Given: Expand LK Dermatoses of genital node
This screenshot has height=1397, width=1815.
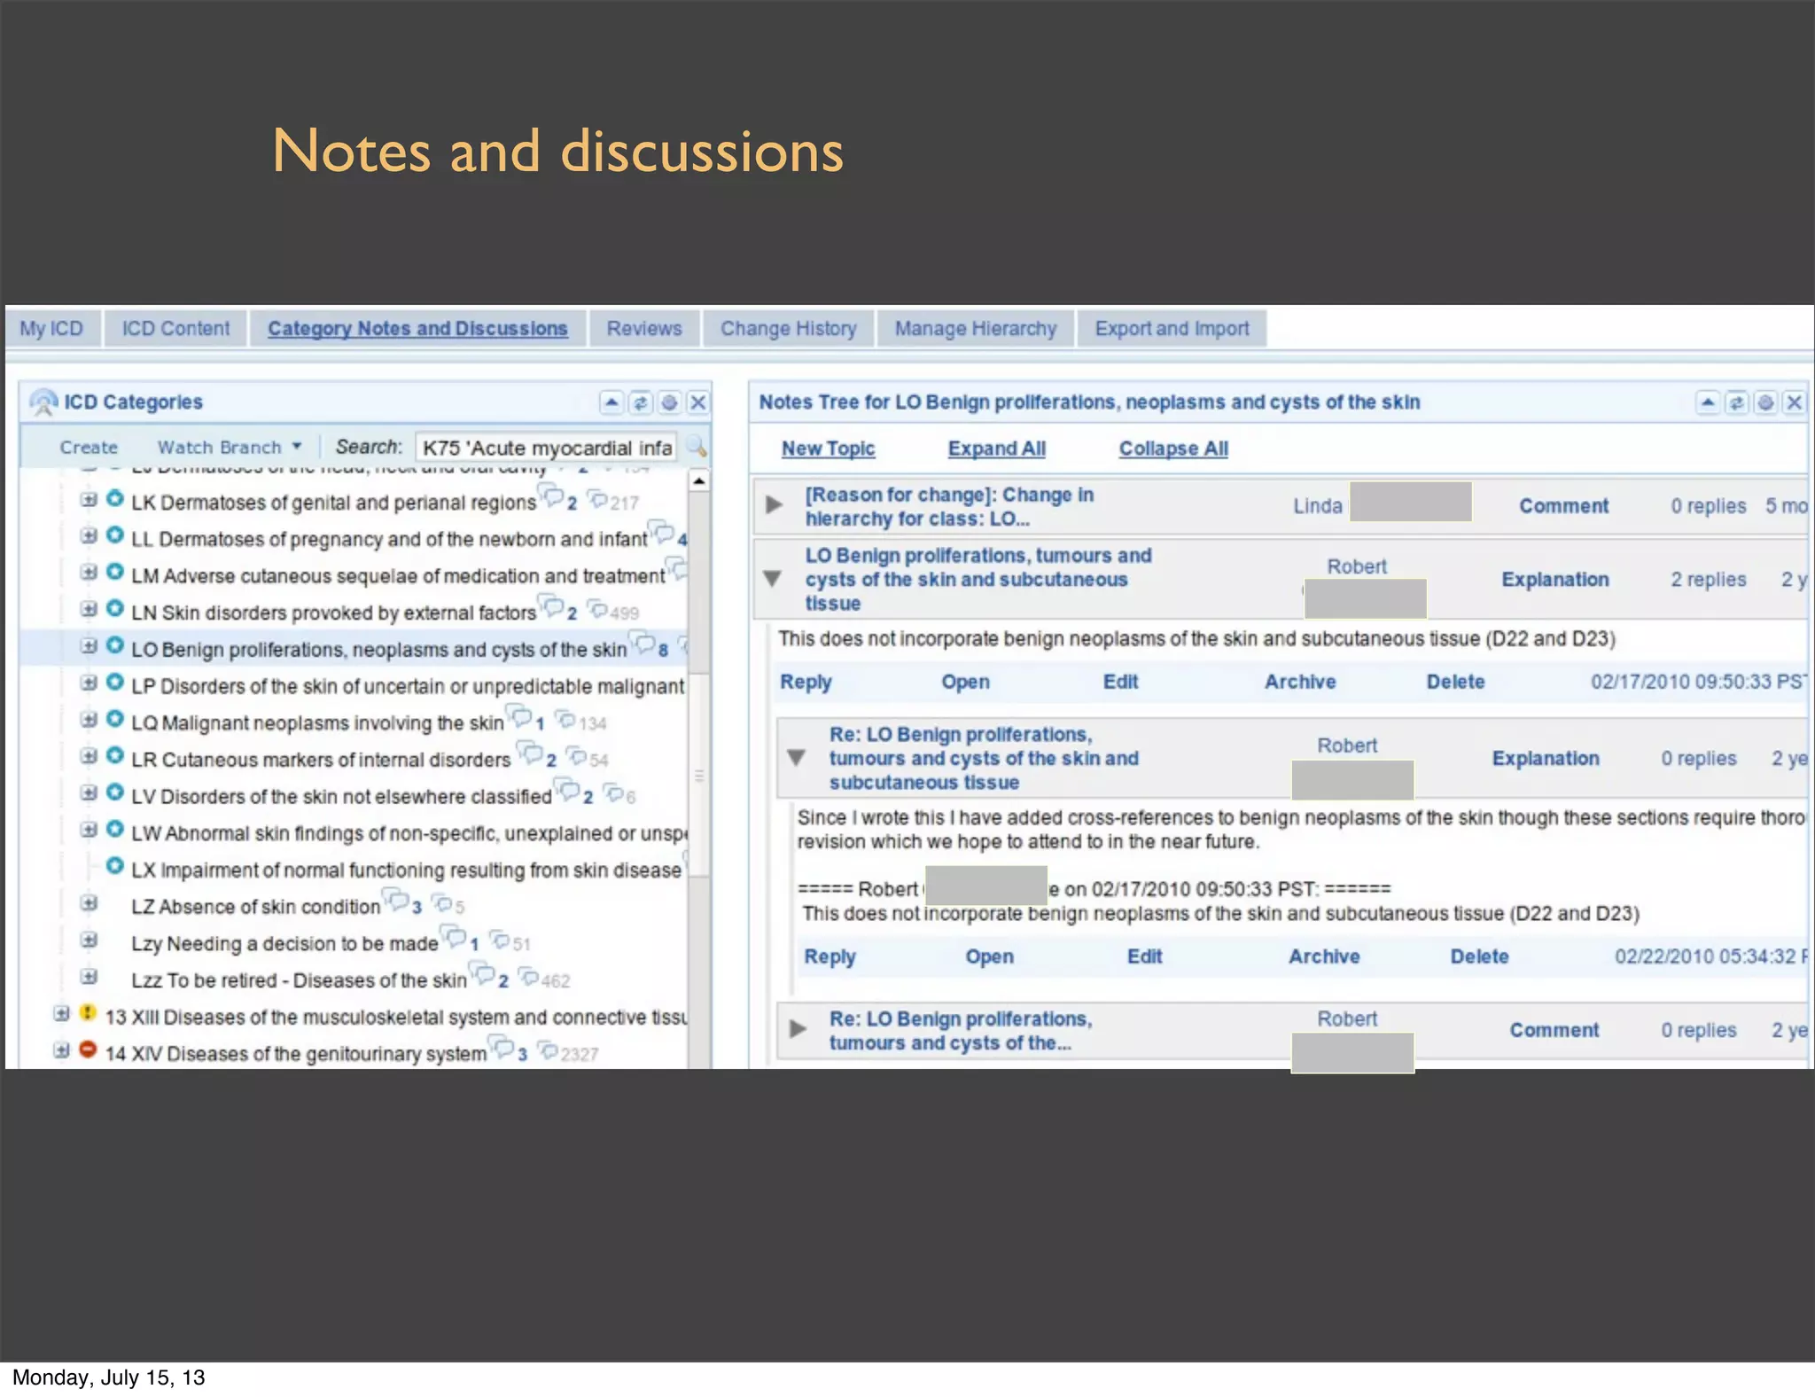Looking at the screenshot, I should pyautogui.click(x=89, y=500).
